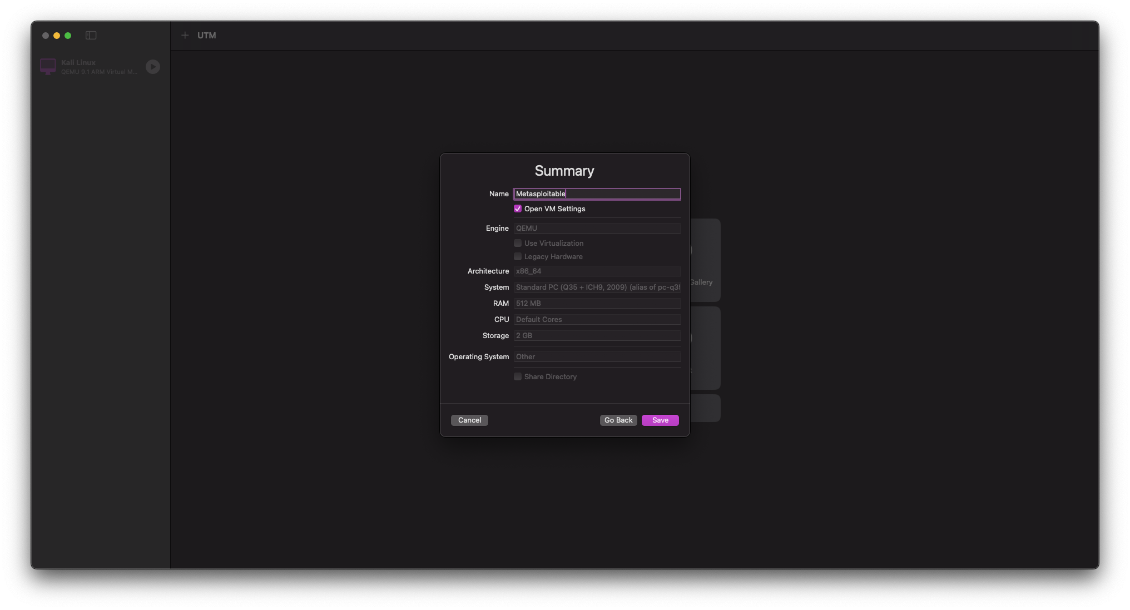Select the Architecture x86_64 field
Viewport: 1130px width, 610px height.
pos(597,271)
